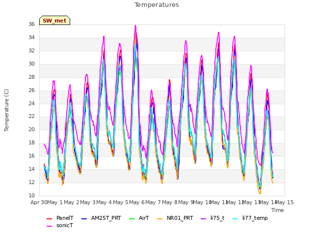
Task: Click the 18 y-axis tick label
Action: point(31,142)
